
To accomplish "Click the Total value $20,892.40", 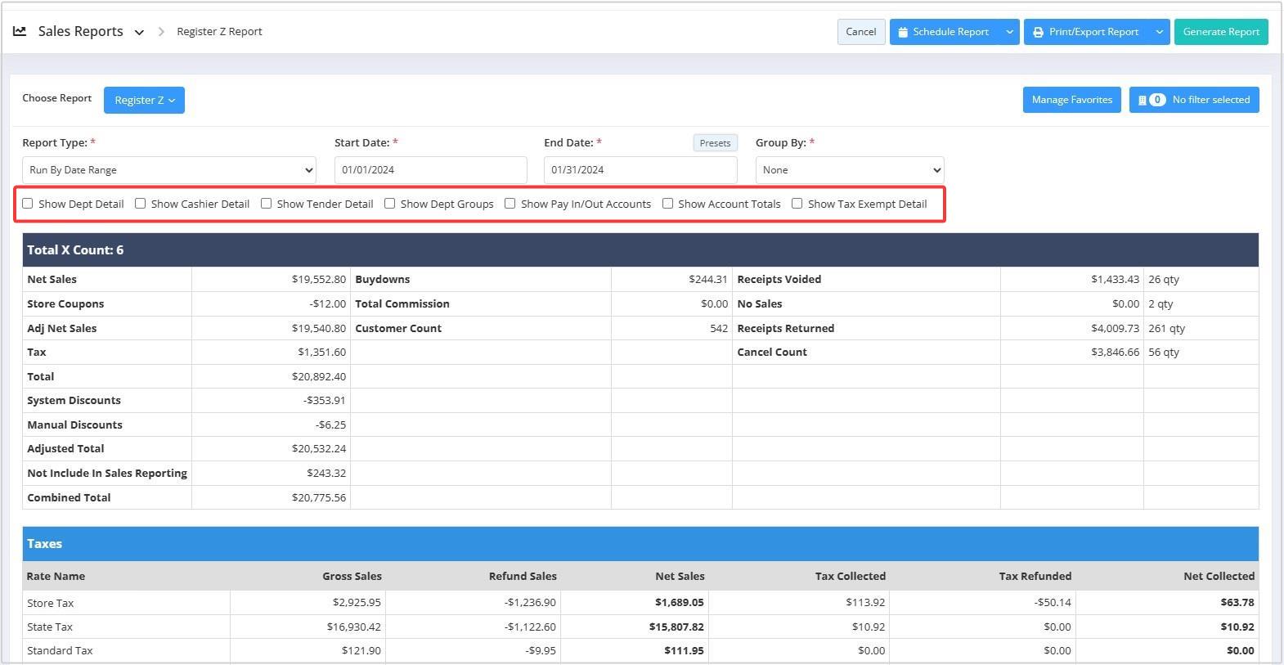I will (x=318, y=377).
